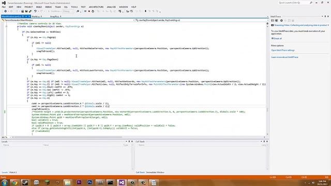Pin the Call Stack panel pushpin icon

(264, 142)
